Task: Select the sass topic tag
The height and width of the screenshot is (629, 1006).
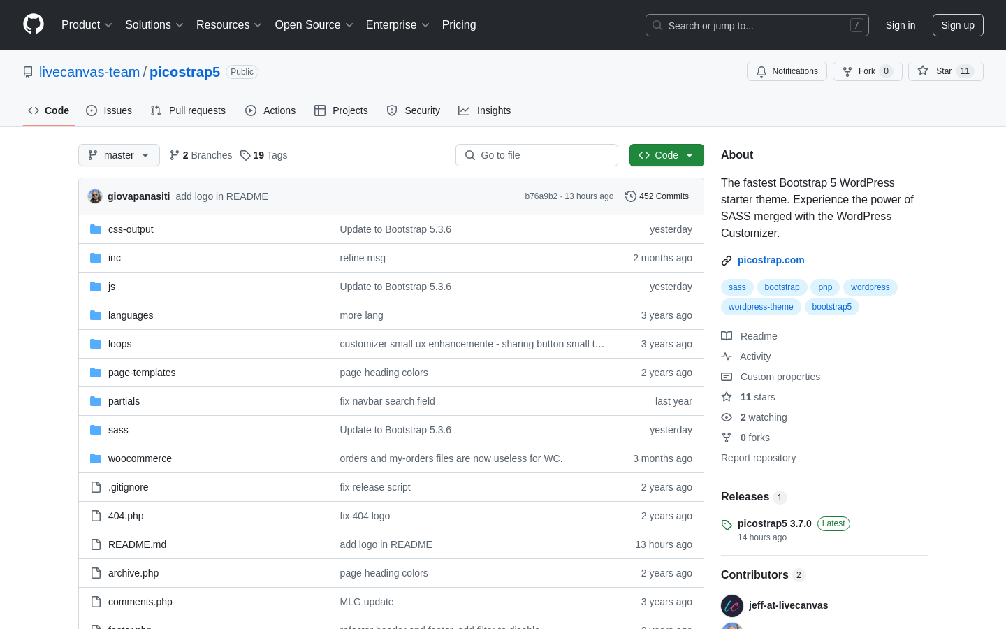Action: (x=737, y=287)
